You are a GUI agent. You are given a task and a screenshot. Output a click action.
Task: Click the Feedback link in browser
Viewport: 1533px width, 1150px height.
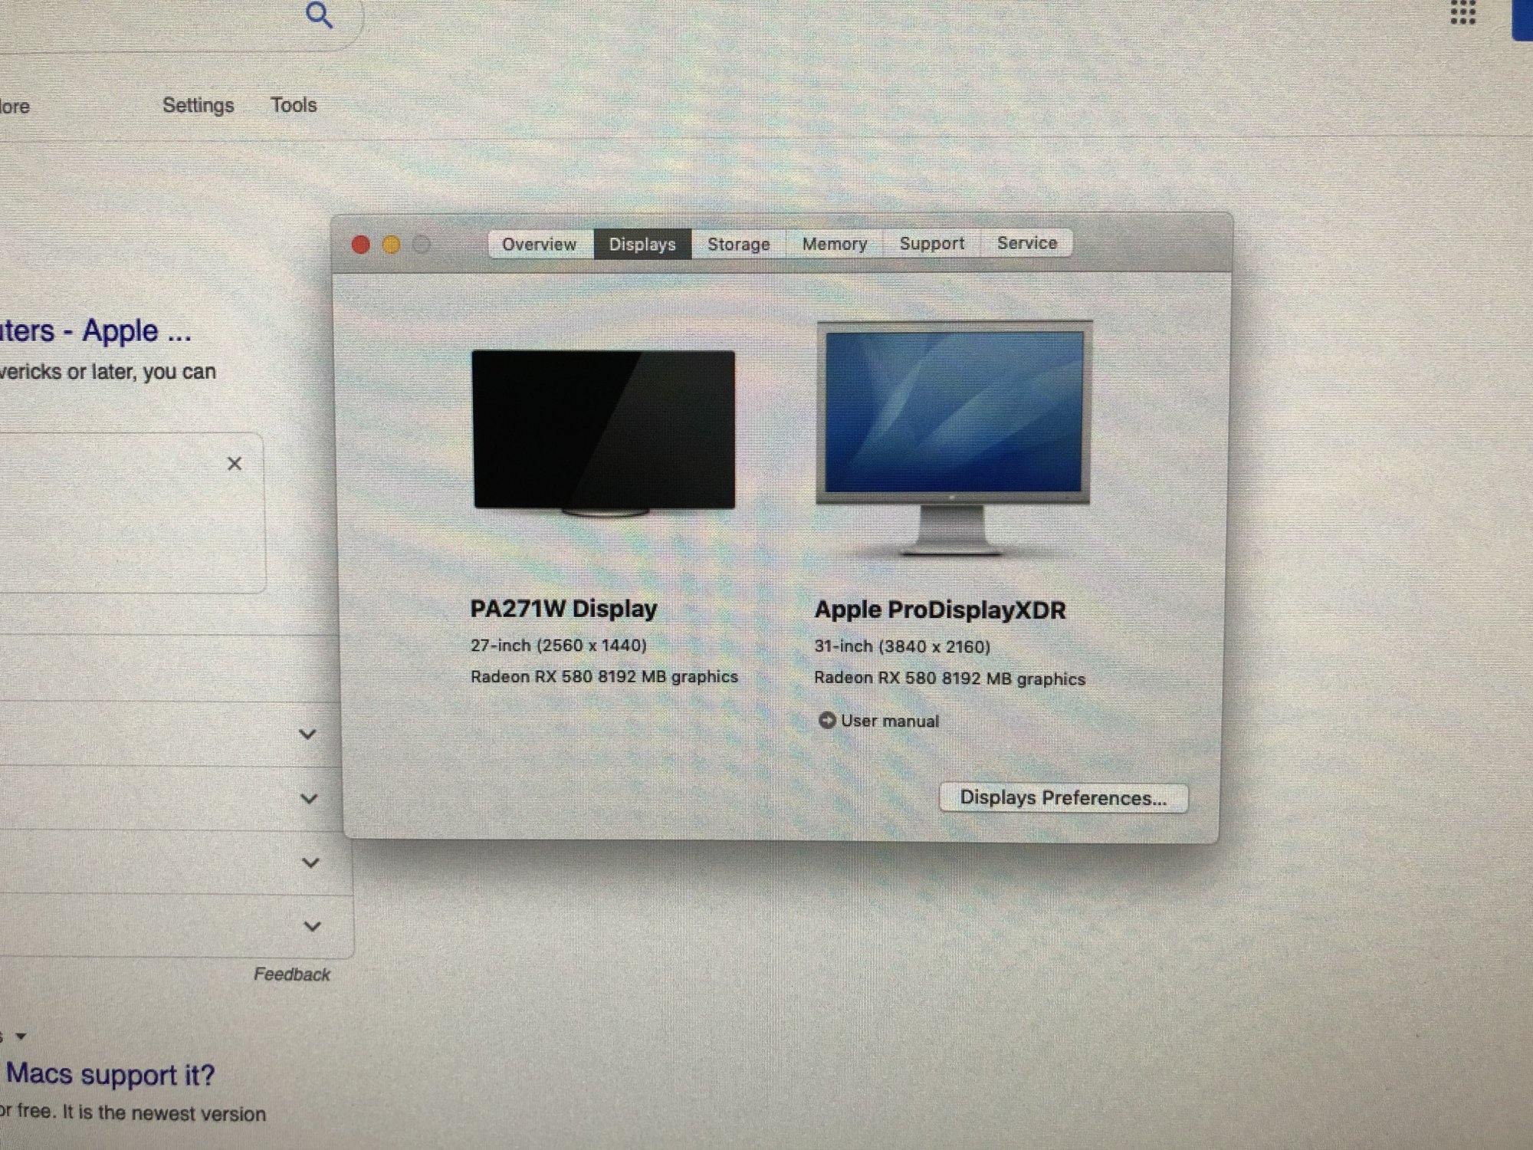click(291, 974)
